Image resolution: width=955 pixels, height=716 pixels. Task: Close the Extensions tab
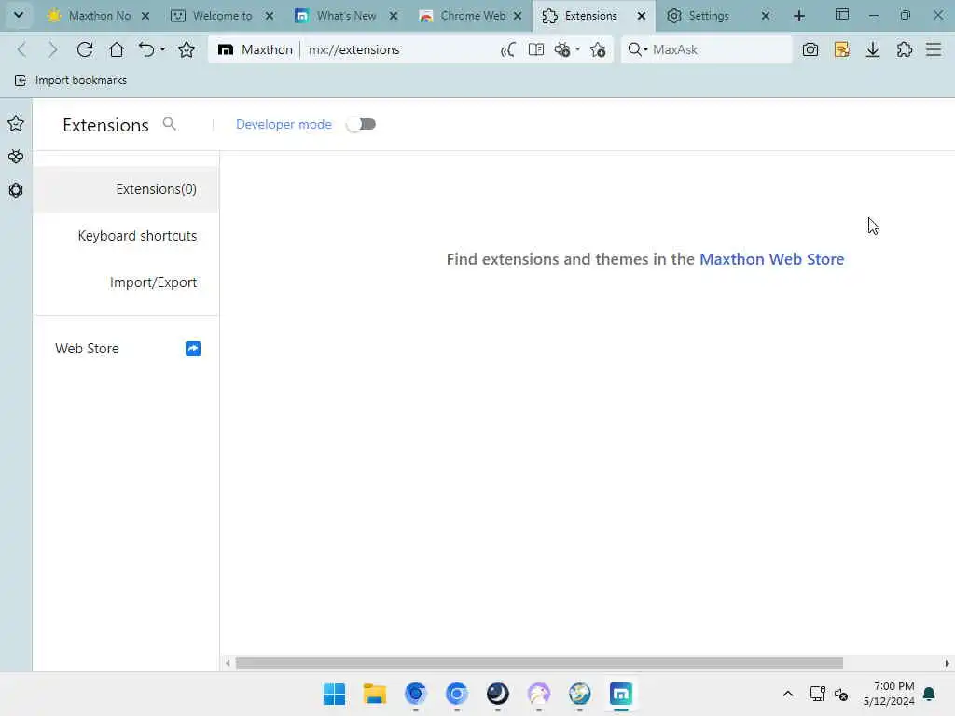pos(642,16)
